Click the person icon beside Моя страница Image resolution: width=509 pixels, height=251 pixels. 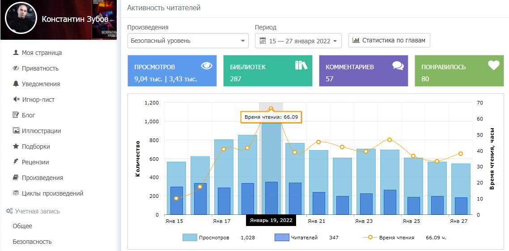(16, 53)
